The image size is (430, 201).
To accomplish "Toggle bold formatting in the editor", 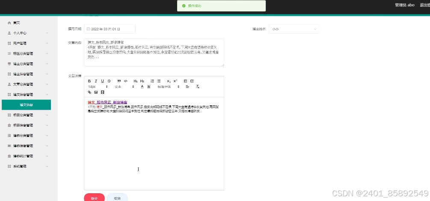I will tap(89, 81).
